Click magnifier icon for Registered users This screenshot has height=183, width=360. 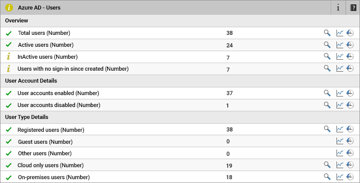(x=327, y=129)
